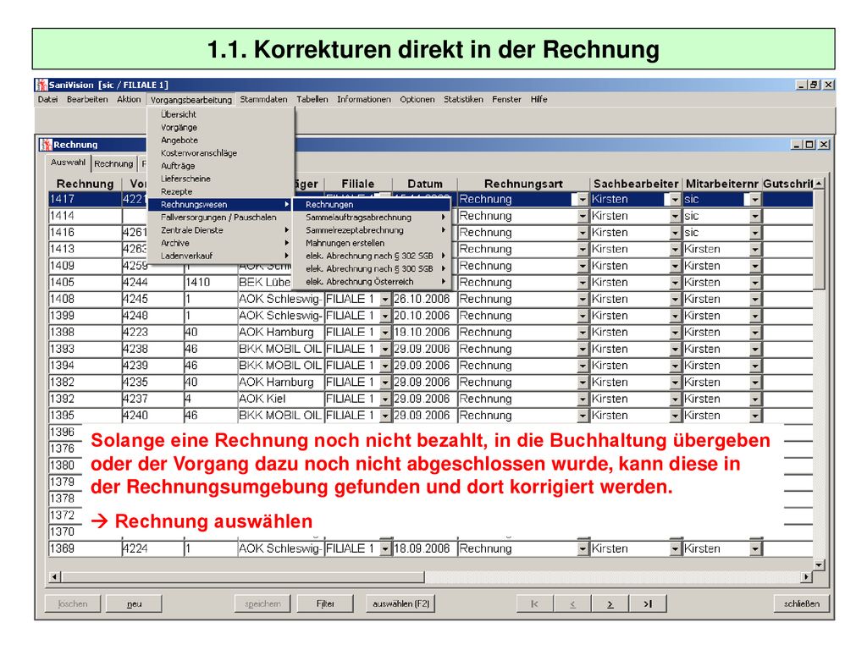
Task: Click the Rechnungsart column header
Action: click(x=523, y=184)
